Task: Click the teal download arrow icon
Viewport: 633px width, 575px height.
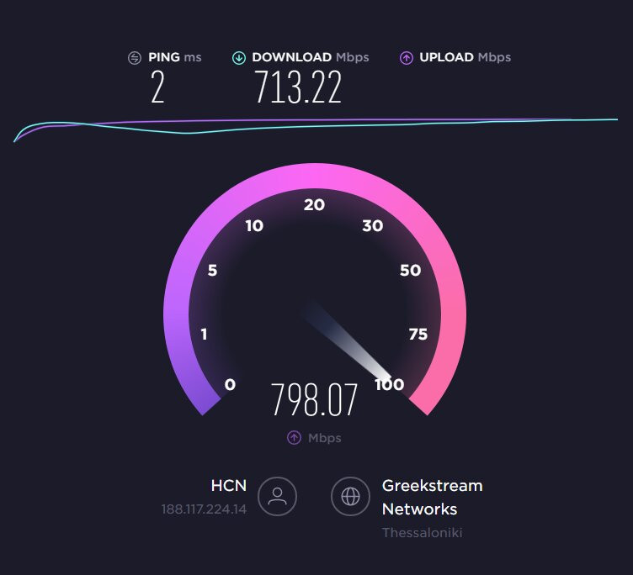Action: 239,58
